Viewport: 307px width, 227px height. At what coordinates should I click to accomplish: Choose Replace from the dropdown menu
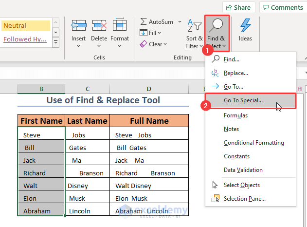tap(235, 73)
